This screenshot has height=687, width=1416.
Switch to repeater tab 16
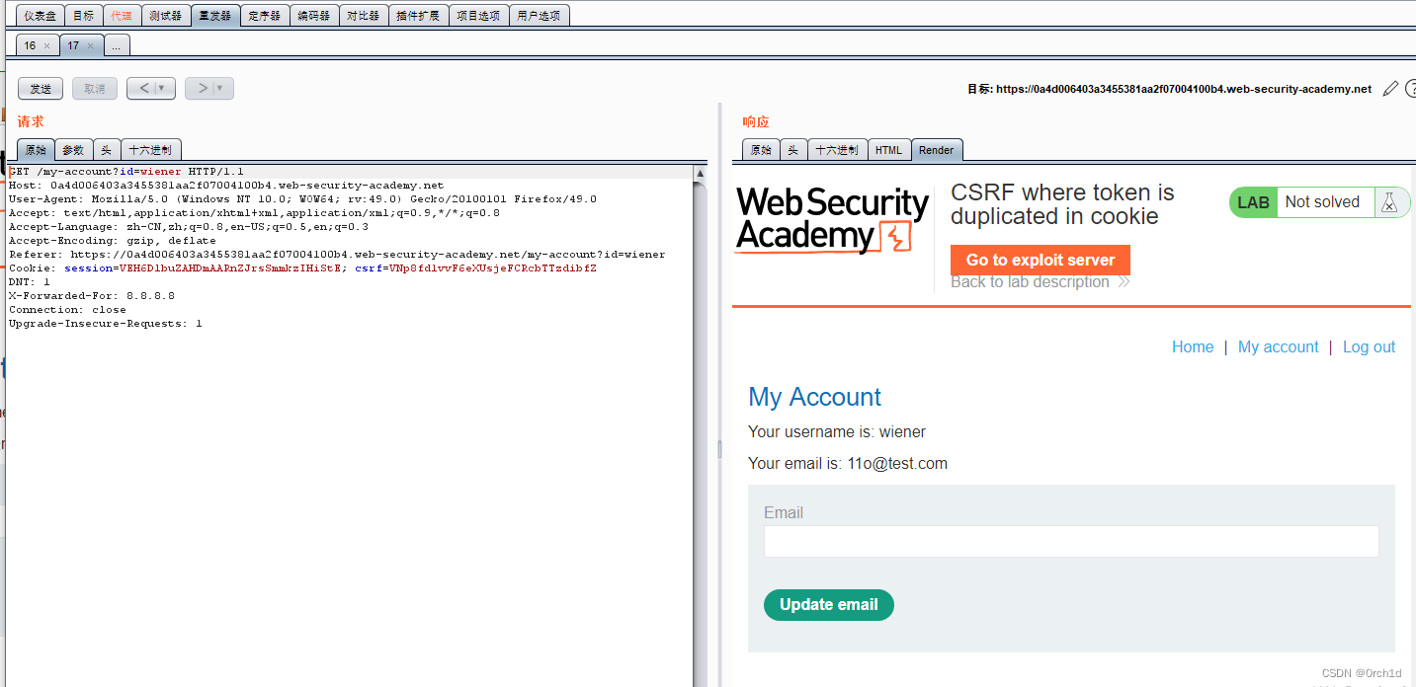[x=31, y=45]
